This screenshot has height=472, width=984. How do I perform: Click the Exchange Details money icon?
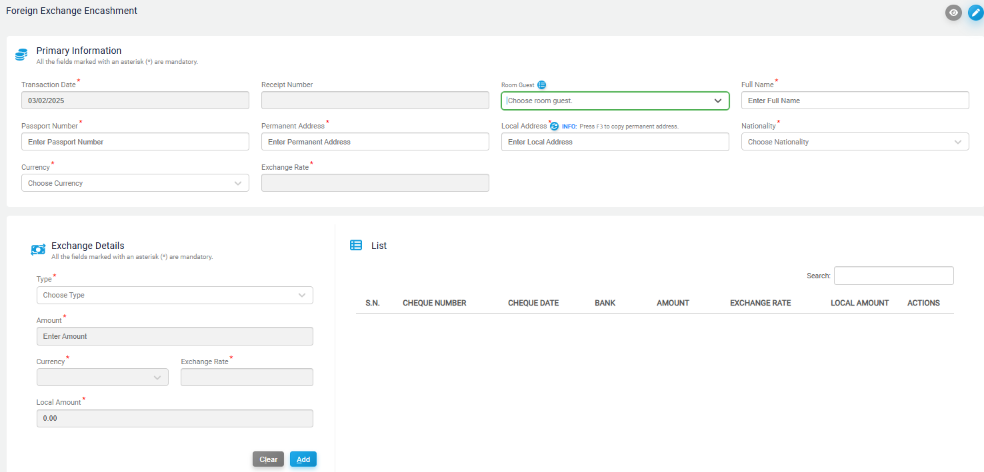(38, 250)
